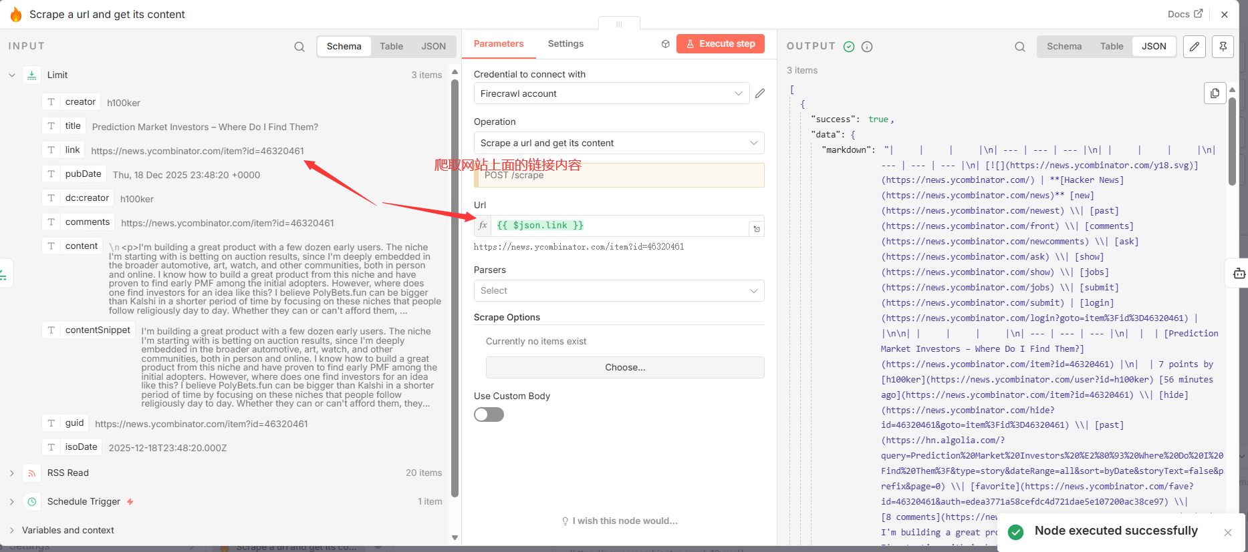Click the node cube icon beside Execute
Image resolution: width=1248 pixels, height=552 pixels.
point(665,44)
